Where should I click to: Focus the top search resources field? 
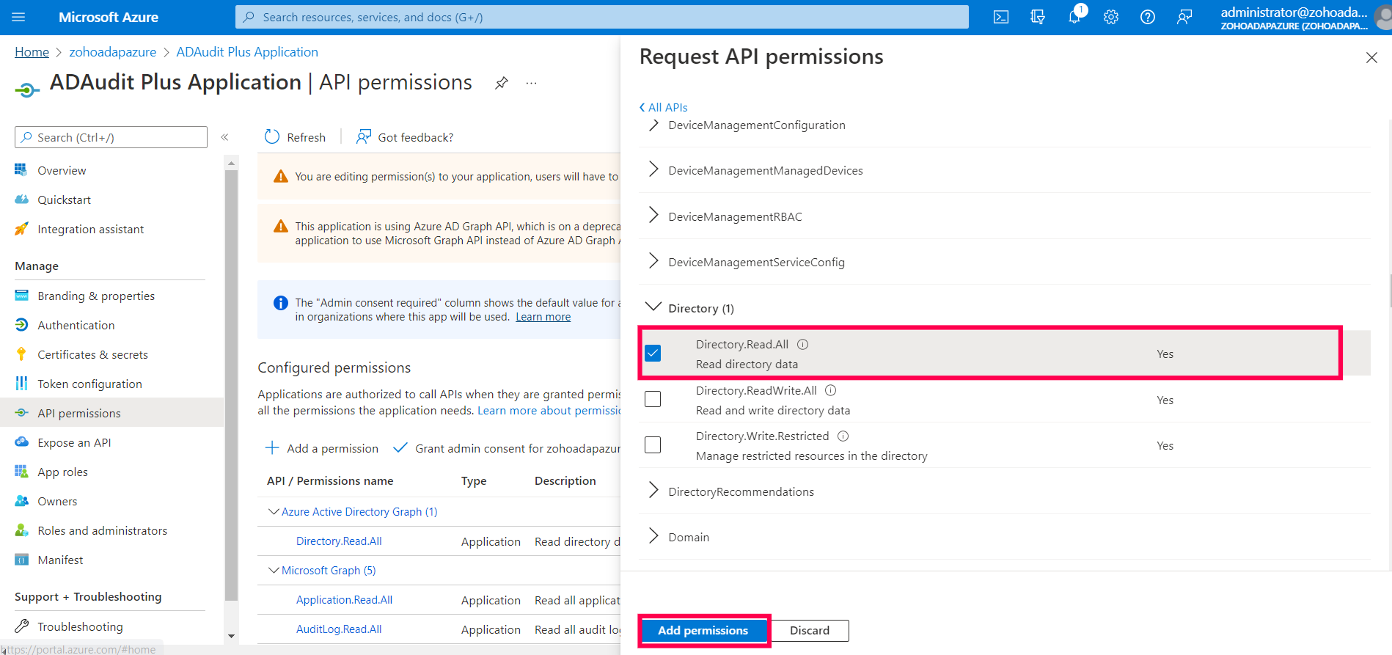tap(601, 17)
